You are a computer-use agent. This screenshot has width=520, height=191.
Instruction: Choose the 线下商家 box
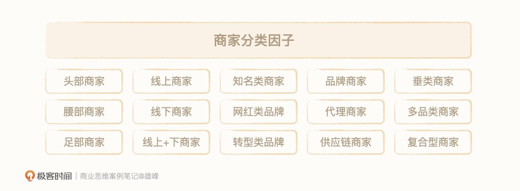(x=171, y=112)
